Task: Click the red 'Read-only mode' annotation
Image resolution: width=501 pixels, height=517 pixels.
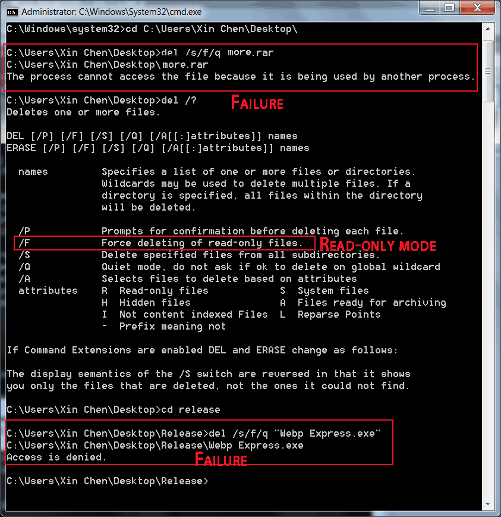Action: [378, 245]
